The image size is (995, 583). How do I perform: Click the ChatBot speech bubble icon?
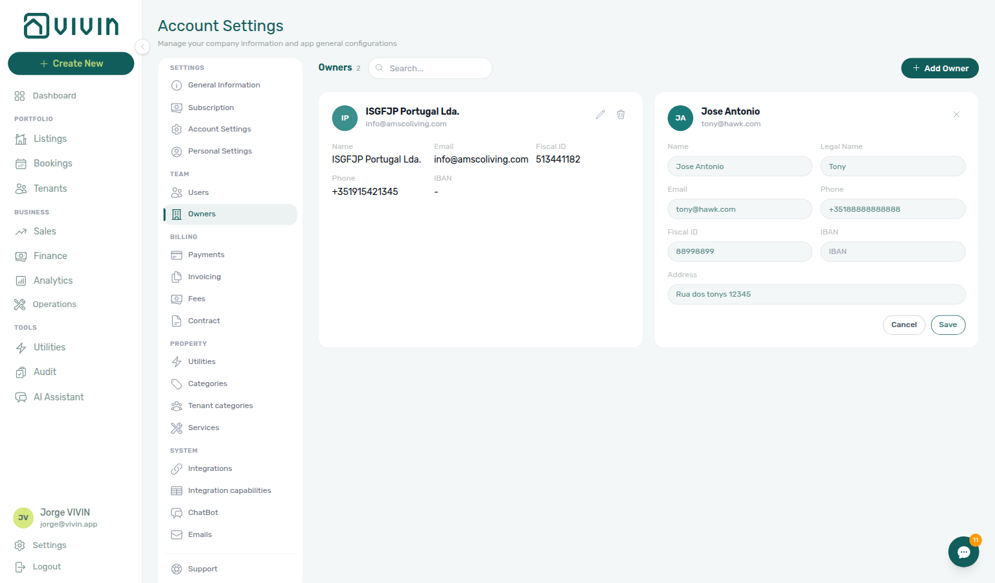(x=176, y=513)
